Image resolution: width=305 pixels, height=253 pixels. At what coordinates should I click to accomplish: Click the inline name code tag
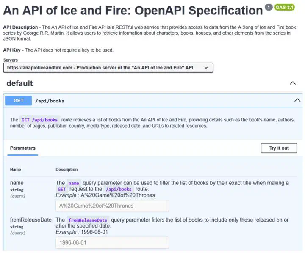(74, 183)
